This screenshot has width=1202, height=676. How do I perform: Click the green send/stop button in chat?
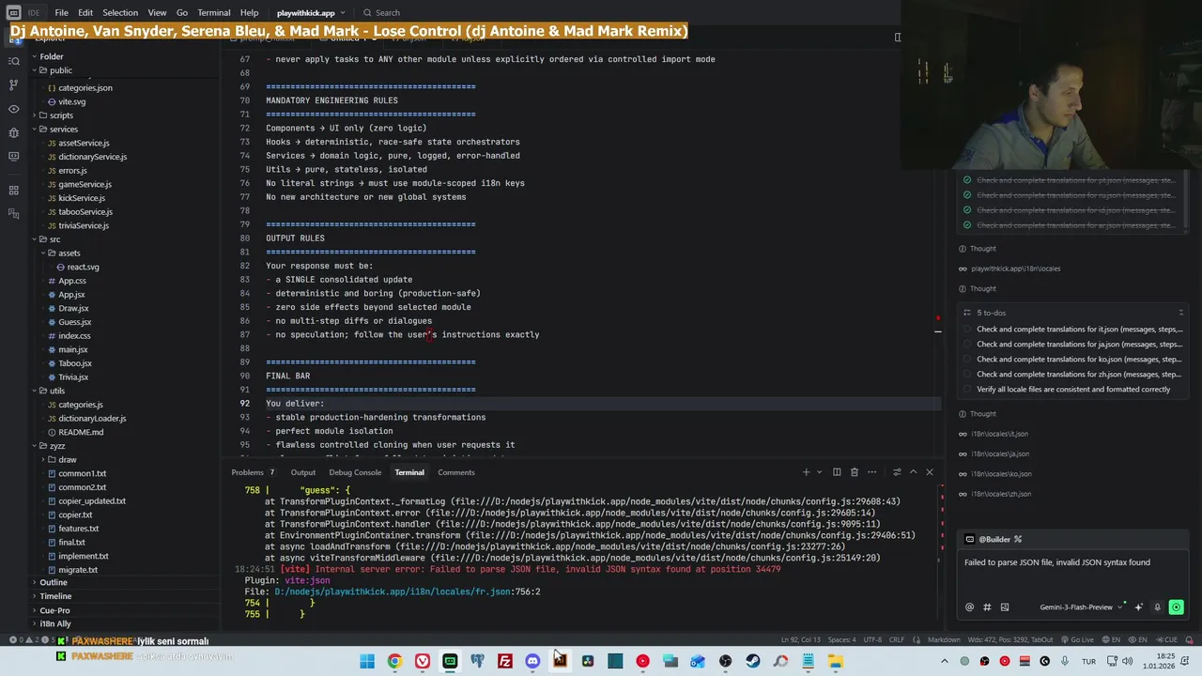1176,607
